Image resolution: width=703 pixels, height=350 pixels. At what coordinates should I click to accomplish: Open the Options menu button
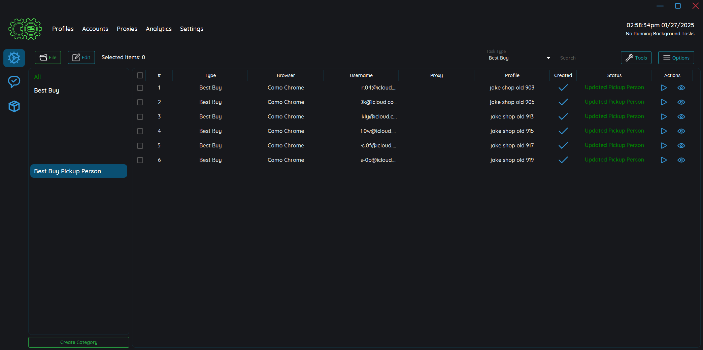676,58
